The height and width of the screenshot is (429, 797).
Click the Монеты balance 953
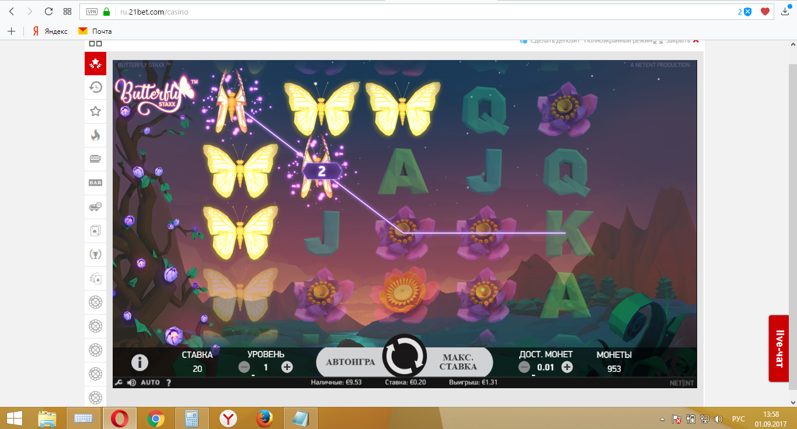coord(614,368)
